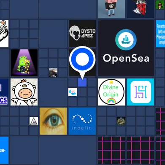Select the highlighted blue land square

[82, 82]
